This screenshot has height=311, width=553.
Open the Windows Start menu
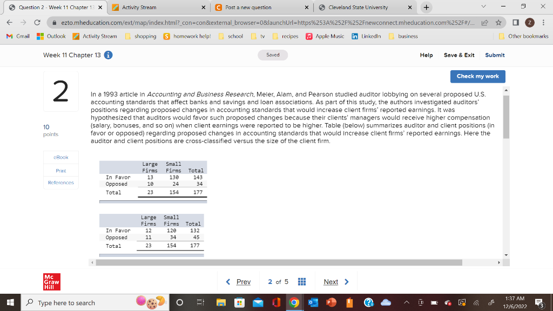(10, 302)
